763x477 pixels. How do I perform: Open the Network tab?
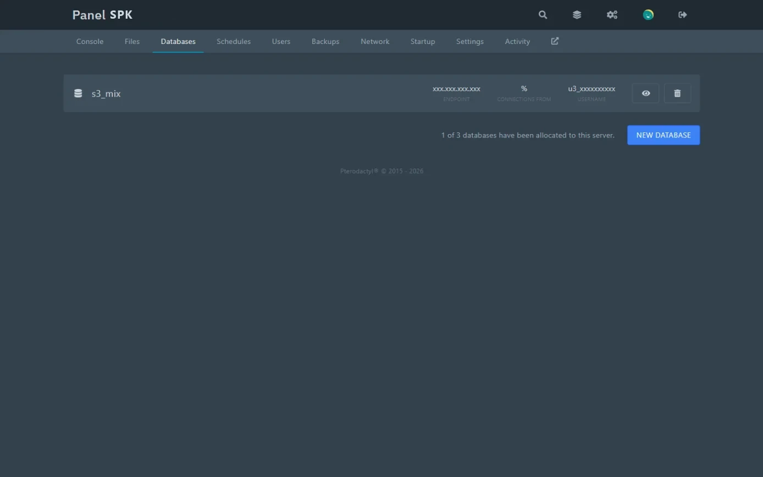375,41
